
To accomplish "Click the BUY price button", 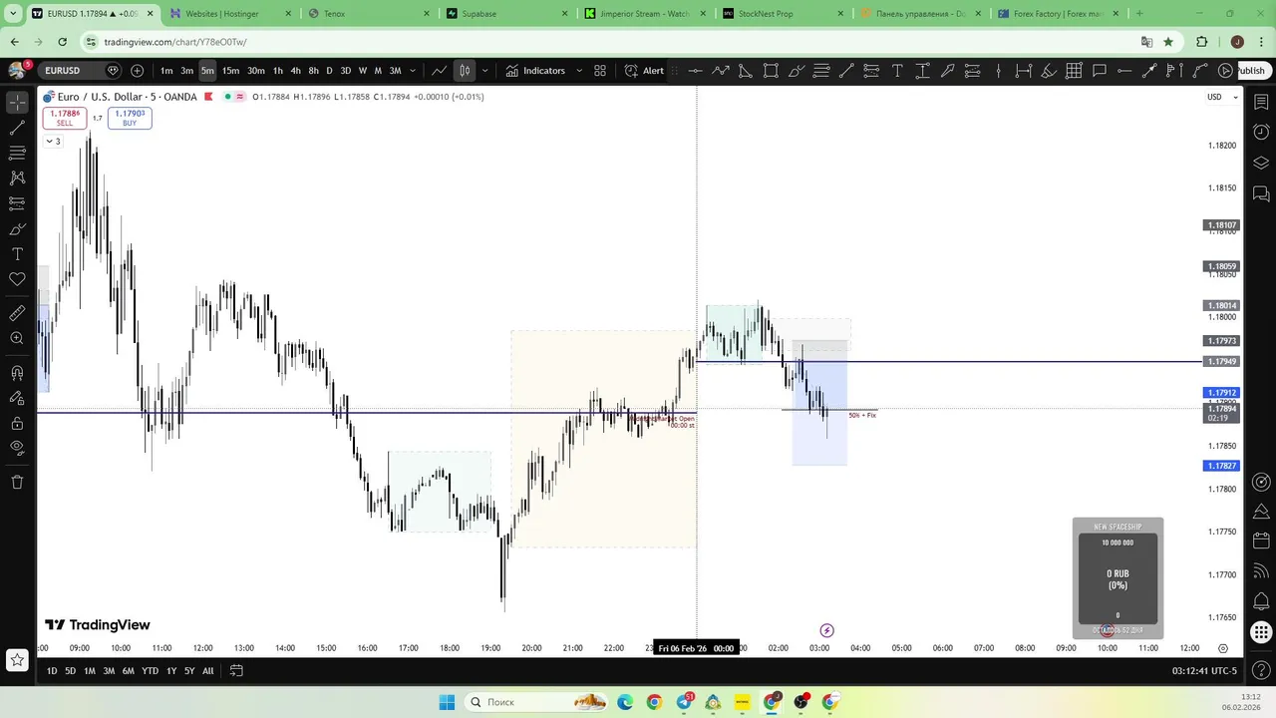I will pos(130,118).
